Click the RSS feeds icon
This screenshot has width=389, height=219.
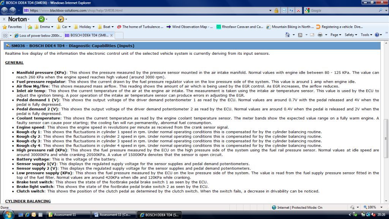[300, 35]
